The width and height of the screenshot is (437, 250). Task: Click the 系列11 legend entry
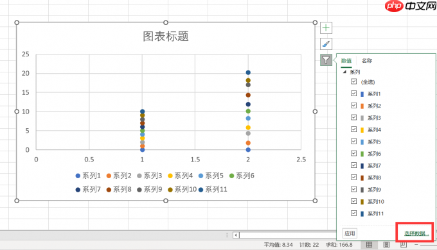[213, 190]
